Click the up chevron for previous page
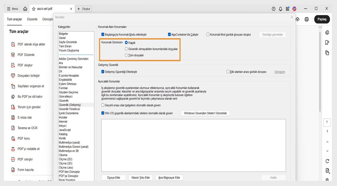337x186 pixels. tap(327, 142)
